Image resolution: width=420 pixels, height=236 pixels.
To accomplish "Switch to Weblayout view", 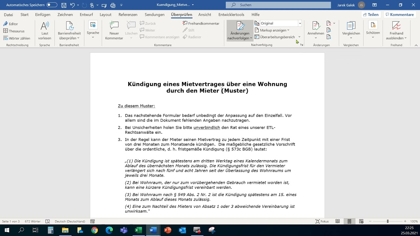I will click(x=361, y=222).
